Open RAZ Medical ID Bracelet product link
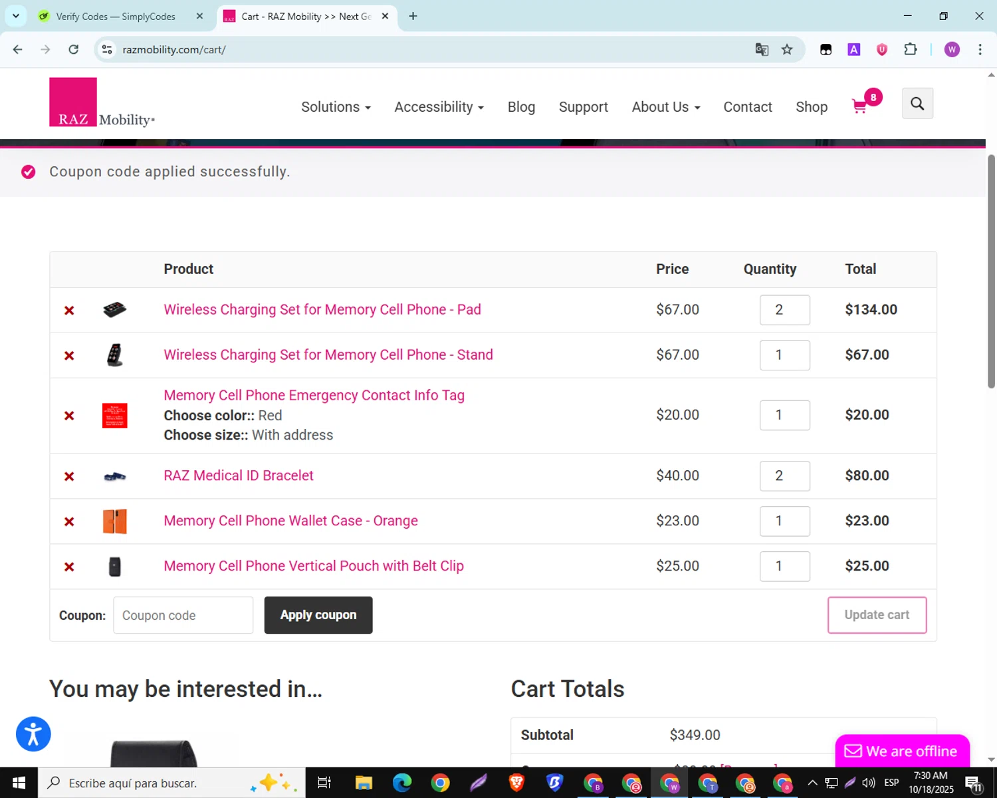Screen dimensions: 997x798 click(x=239, y=476)
